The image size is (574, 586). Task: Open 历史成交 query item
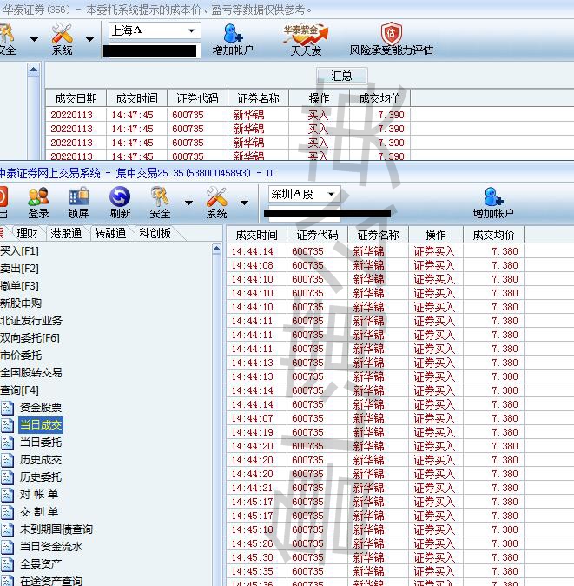[41, 460]
